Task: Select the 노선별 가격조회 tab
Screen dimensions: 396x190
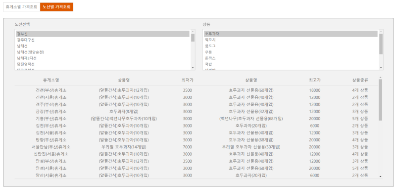Action: 56,7
